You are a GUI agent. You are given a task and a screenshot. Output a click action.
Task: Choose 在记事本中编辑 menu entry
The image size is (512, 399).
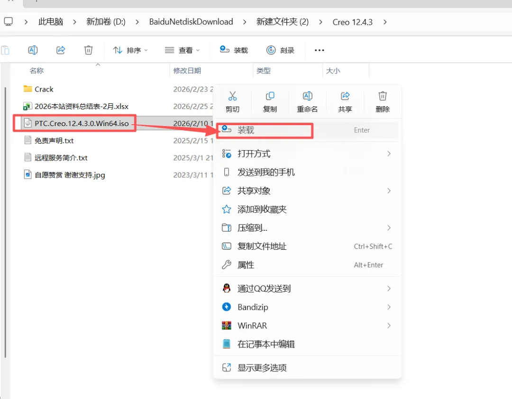point(307,344)
